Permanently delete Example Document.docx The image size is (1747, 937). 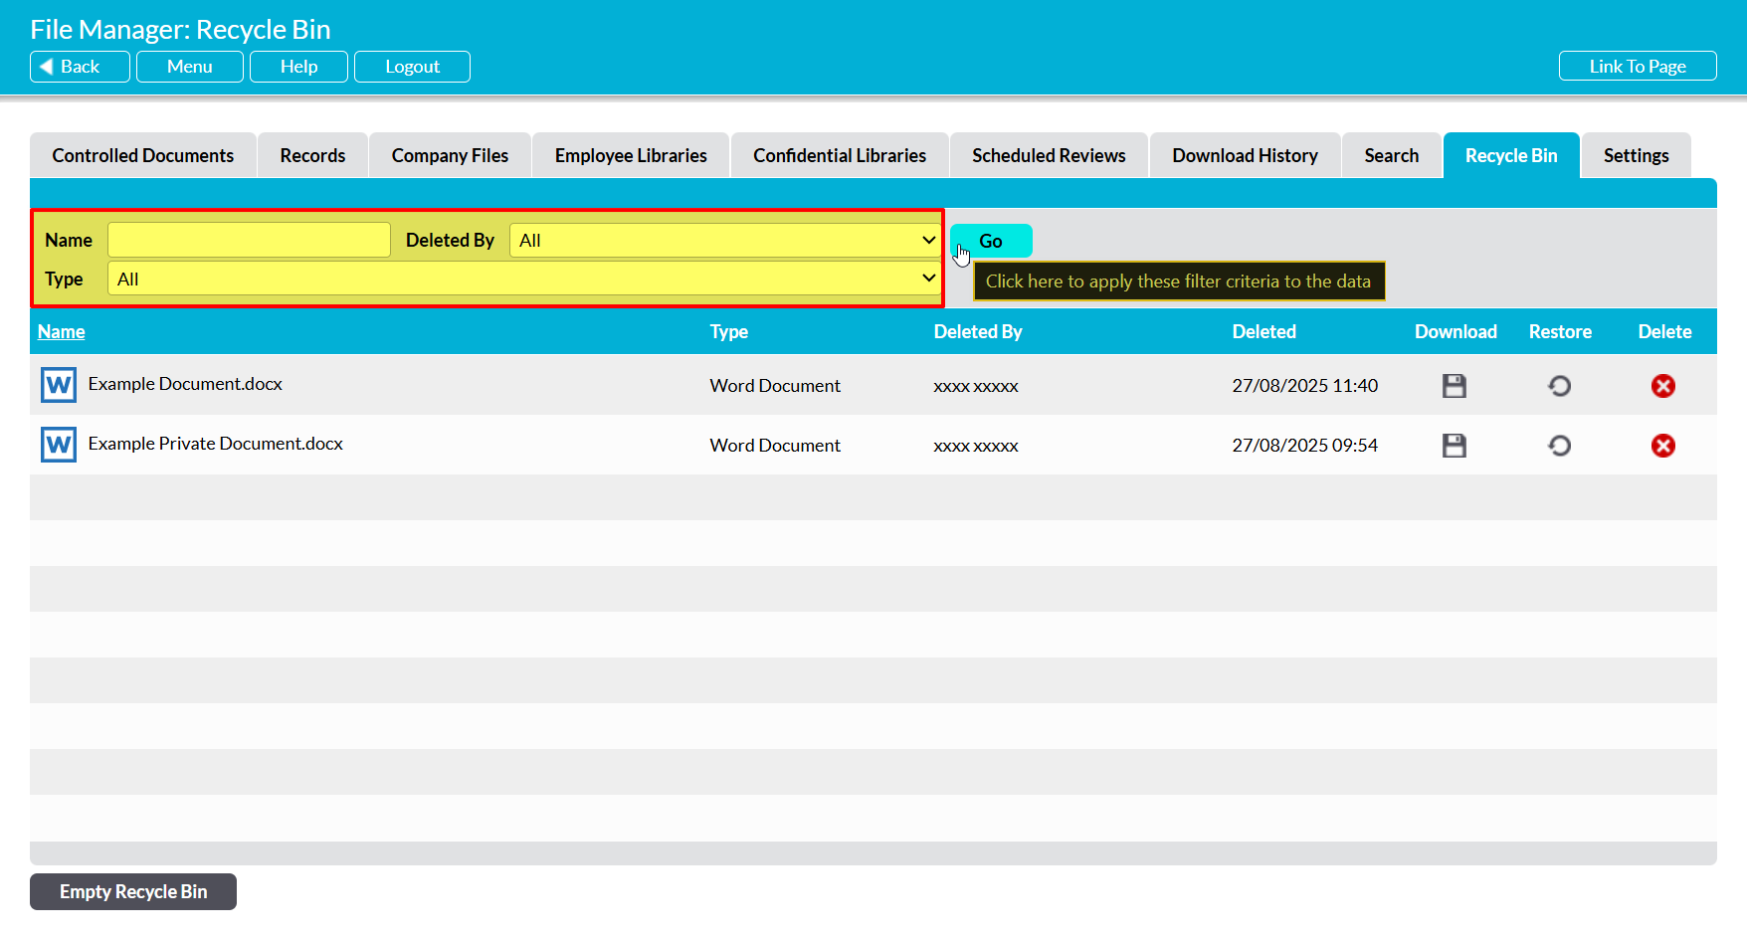click(x=1662, y=386)
